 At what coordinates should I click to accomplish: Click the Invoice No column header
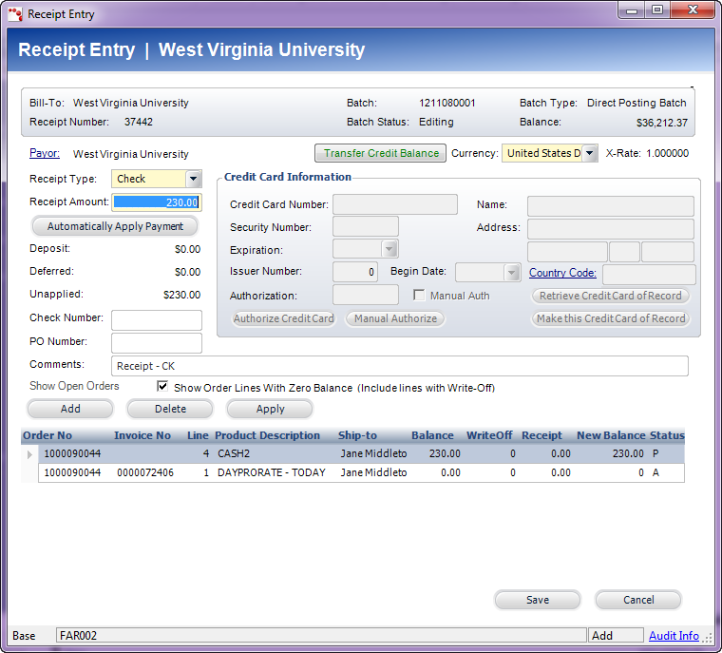[142, 435]
